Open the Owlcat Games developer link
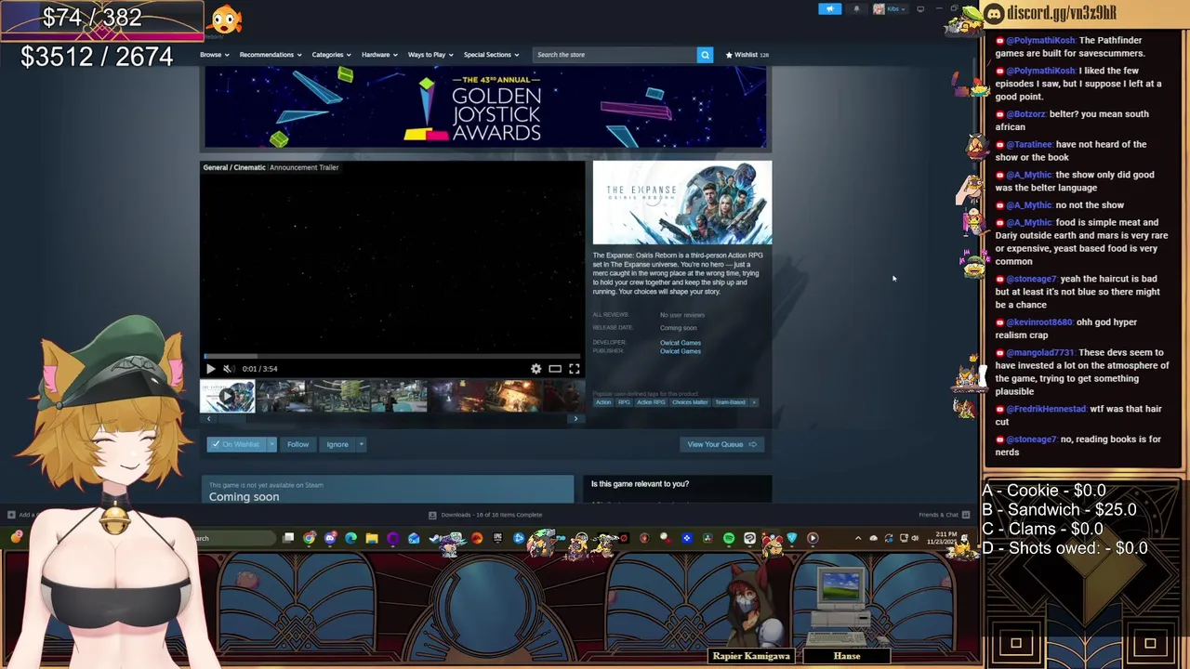Image resolution: width=1190 pixels, height=669 pixels. click(x=681, y=343)
